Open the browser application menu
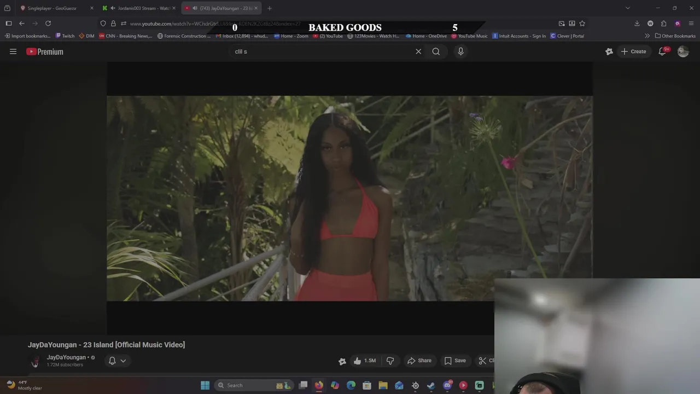 coord(691,24)
